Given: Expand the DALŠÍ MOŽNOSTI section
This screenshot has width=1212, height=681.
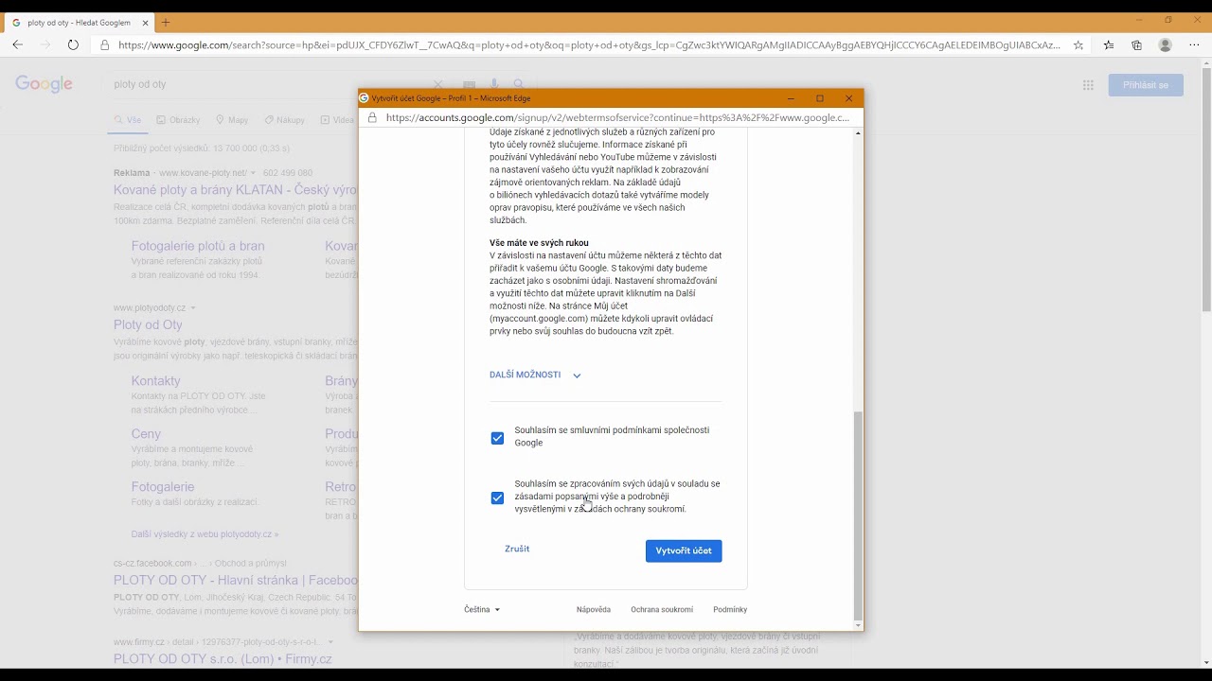Looking at the screenshot, I should coord(535,375).
